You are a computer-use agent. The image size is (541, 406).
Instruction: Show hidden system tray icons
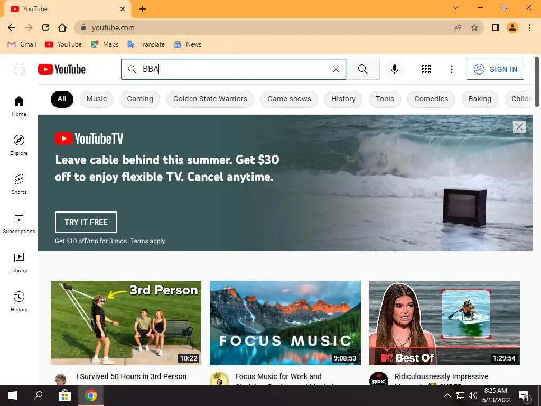[x=447, y=395]
